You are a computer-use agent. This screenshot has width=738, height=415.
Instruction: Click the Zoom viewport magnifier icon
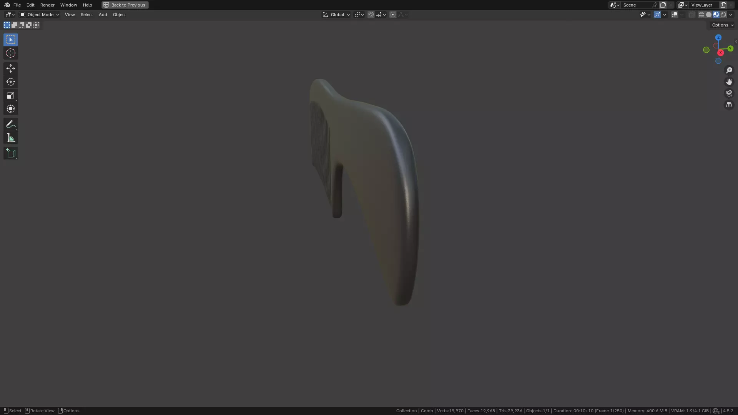(729, 70)
